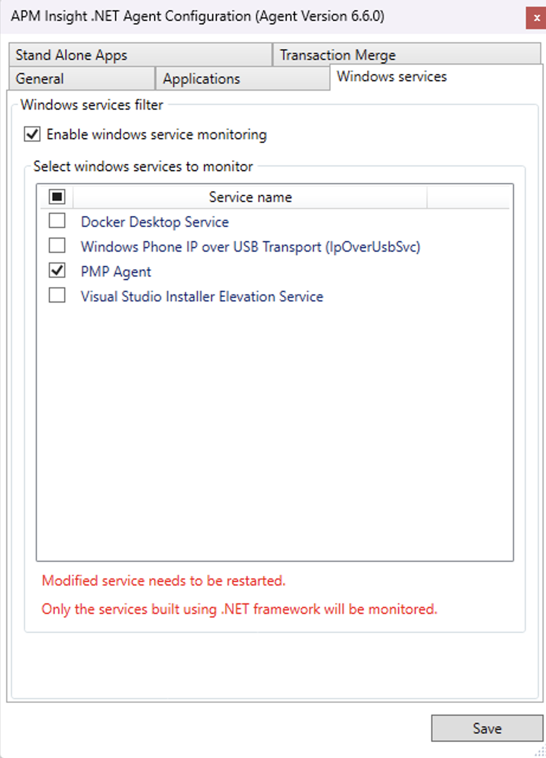The width and height of the screenshot is (546, 758).
Task: Select the Applications tab
Action: click(x=201, y=79)
